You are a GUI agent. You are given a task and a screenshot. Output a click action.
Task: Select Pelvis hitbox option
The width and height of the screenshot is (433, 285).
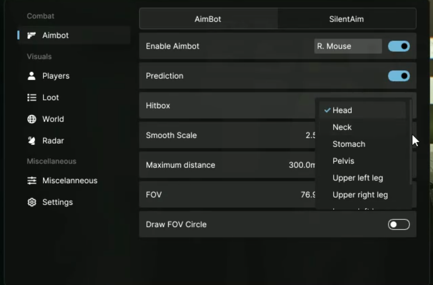(x=343, y=161)
